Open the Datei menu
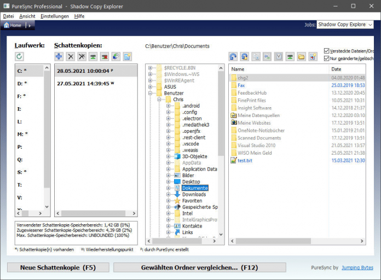This screenshot has height=280, width=381. click(9, 16)
